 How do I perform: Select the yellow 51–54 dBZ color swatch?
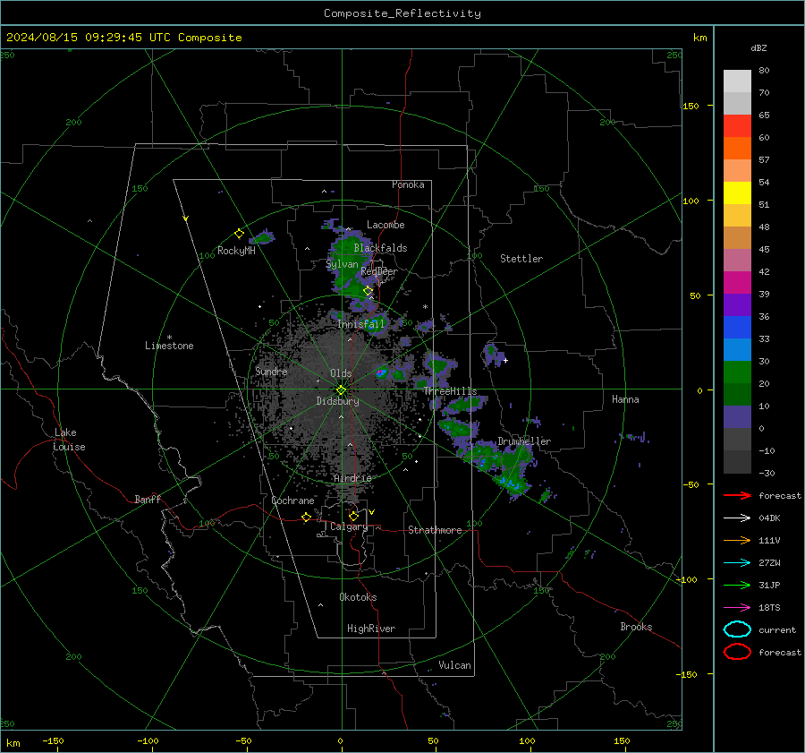coord(737,193)
